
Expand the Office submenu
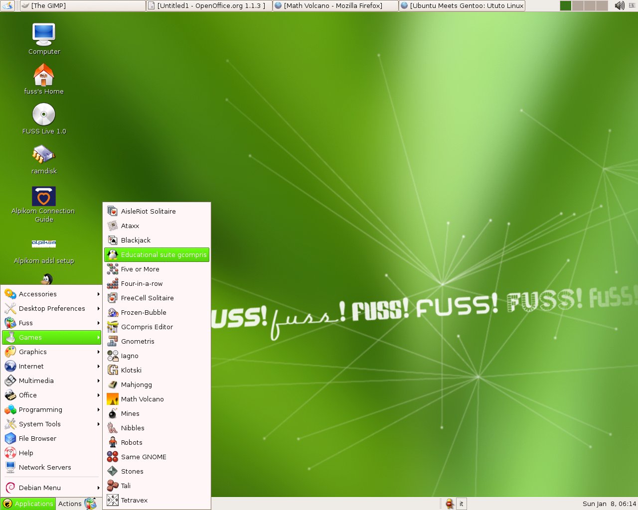coord(52,395)
